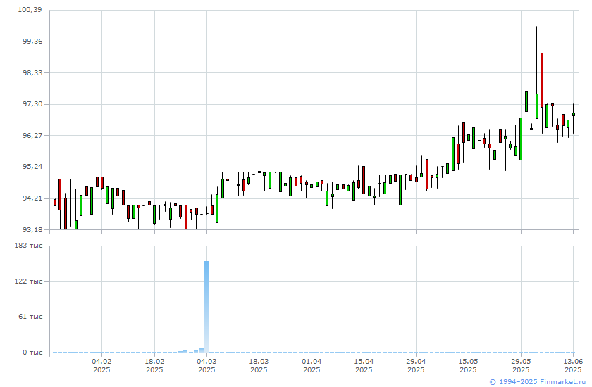Click the tall red candlestick near 99
Image resolution: width=592 pixels, height=387 pixels.
tap(542, 80)
